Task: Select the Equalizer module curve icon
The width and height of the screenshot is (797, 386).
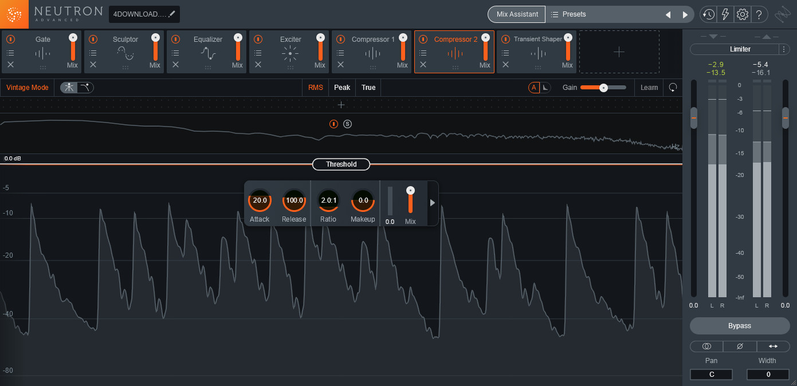Action: (208, 54)
